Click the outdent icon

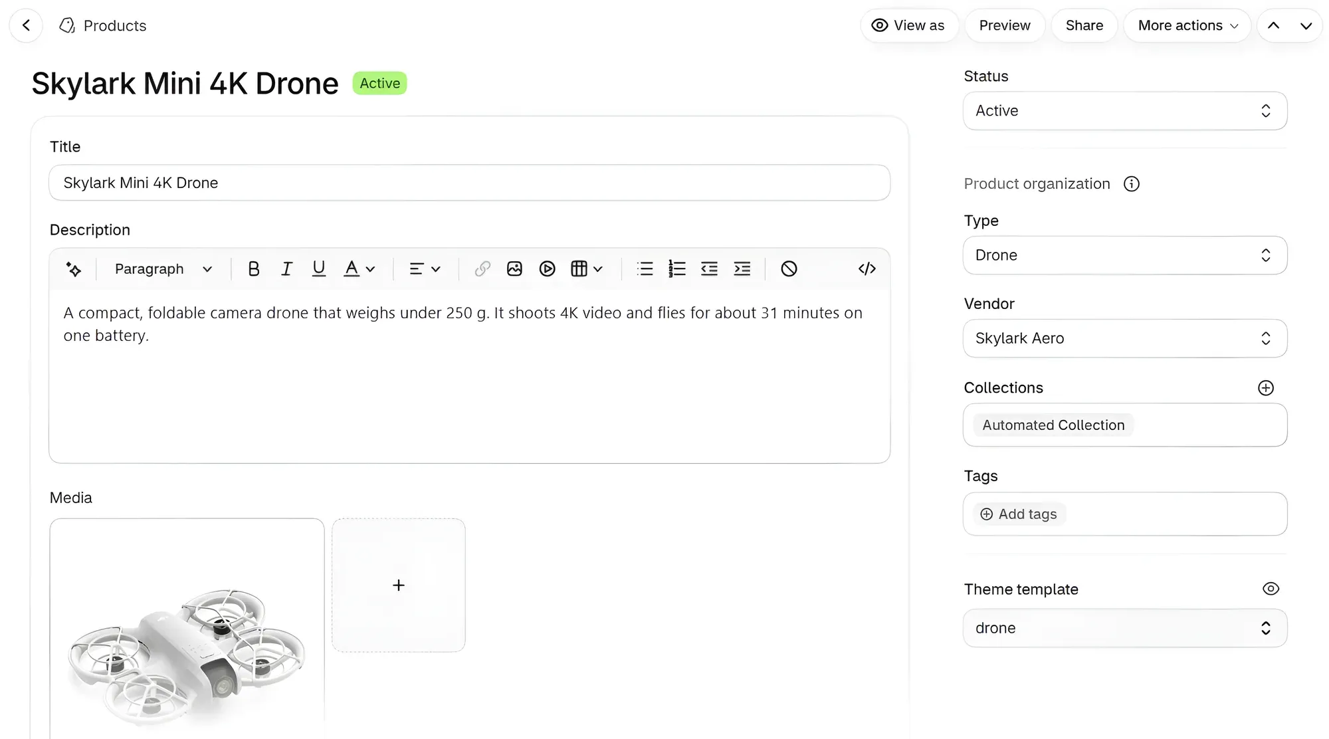click(709, 269)
